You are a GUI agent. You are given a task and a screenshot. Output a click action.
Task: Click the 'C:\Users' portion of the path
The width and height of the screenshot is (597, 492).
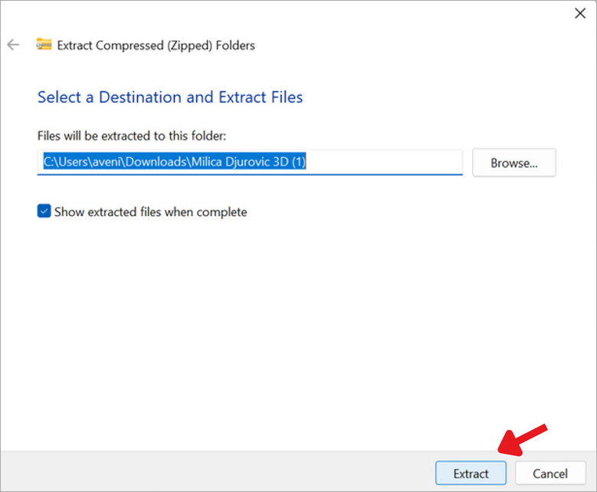point(64,162)
